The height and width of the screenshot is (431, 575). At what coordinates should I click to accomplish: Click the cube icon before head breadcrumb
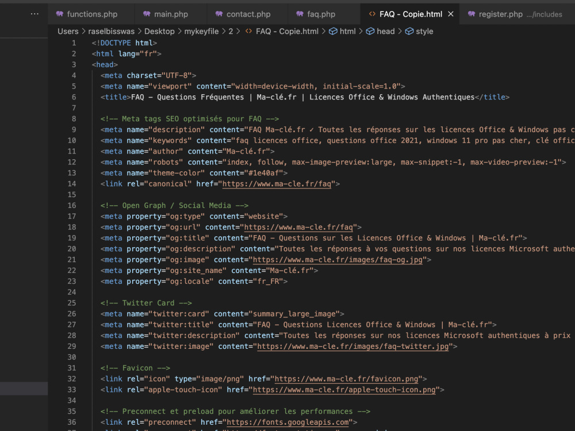370,32
